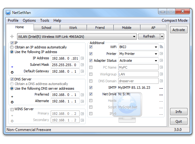Click the current-value arrow icon next to Alternate DNS

point(82,101)
